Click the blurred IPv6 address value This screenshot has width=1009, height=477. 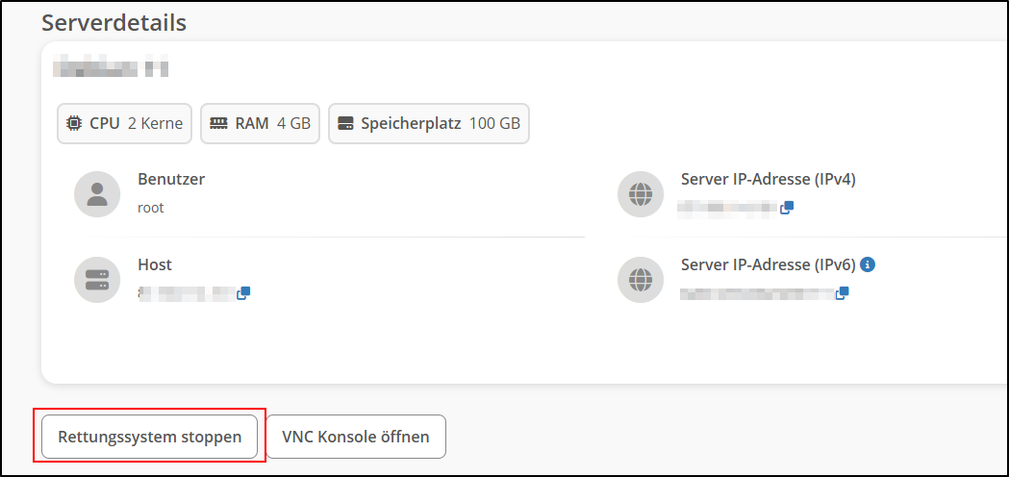click(x=756, y=293)
